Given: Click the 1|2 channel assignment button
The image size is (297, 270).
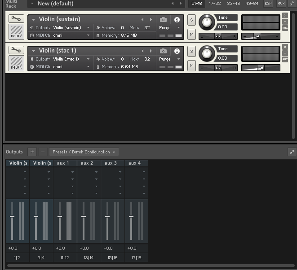Looking at the screenshot, I should 18,258.
